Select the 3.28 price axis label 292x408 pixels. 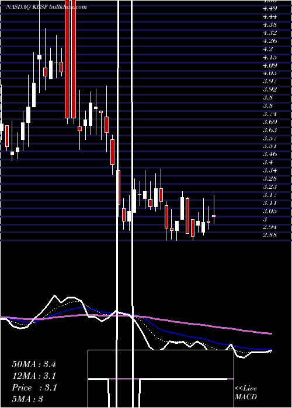(x=270, y=178)
